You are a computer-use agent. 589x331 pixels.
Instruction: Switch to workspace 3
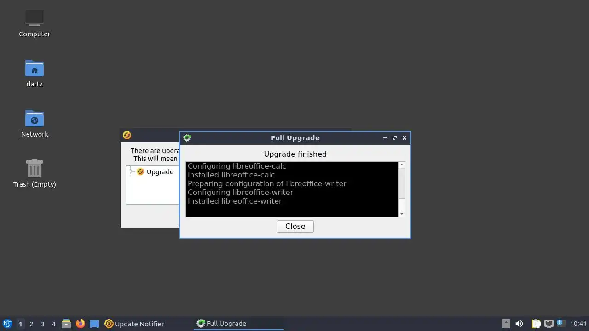[x=42, y=324]
